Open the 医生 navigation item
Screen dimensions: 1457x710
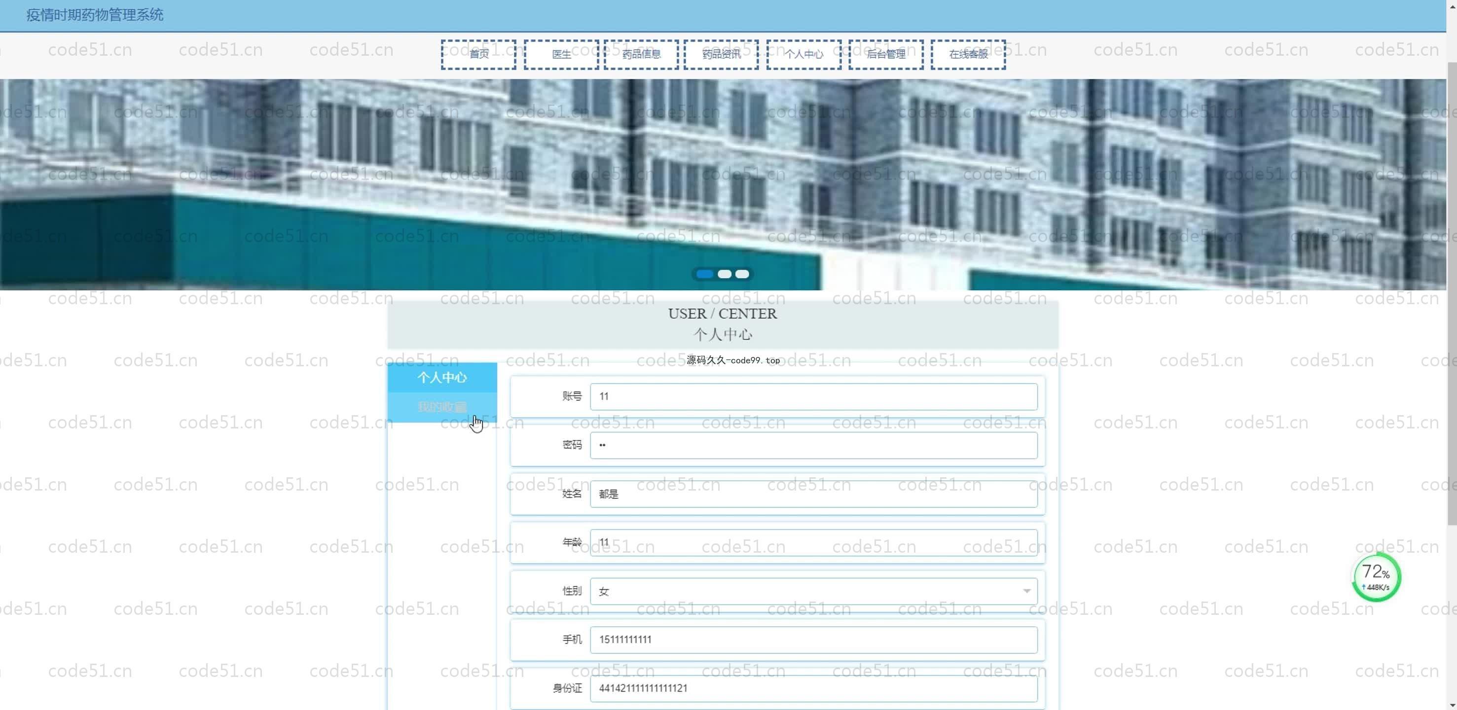click(x=561, y=54)
